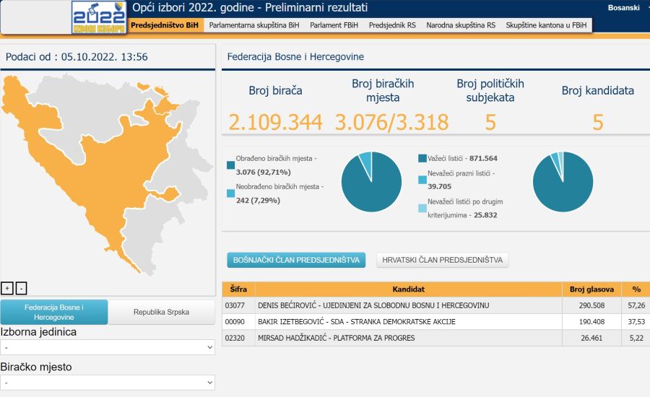
Task: Sort by Broj glasova column header
Action: [591, 289]
